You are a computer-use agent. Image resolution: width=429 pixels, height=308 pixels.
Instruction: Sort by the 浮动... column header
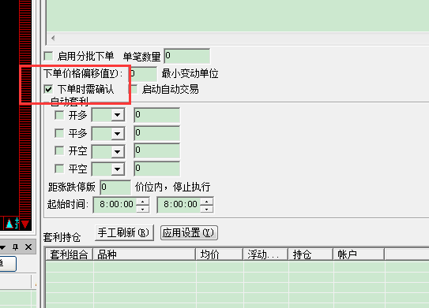point(265,254)
